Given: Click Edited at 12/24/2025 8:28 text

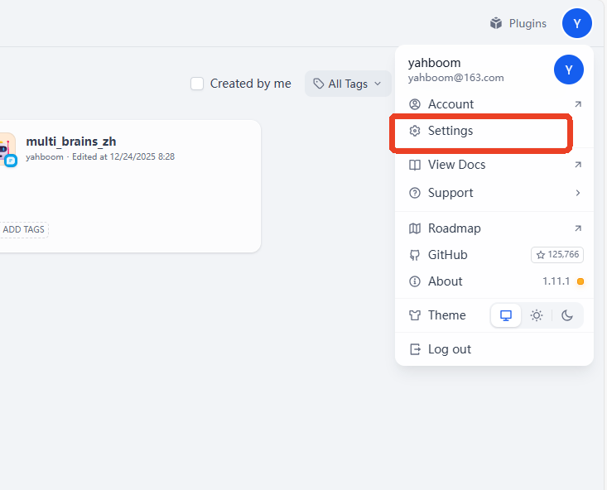Looking at the screenshot, I should point(123,156).
